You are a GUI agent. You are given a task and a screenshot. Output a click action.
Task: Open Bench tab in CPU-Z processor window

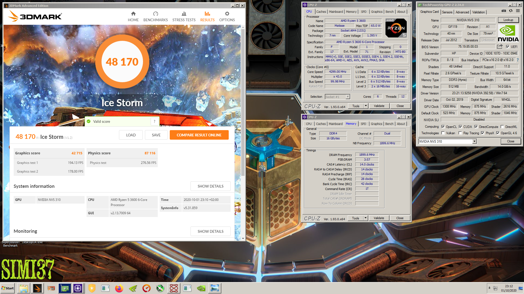click(x=389, y=12)
